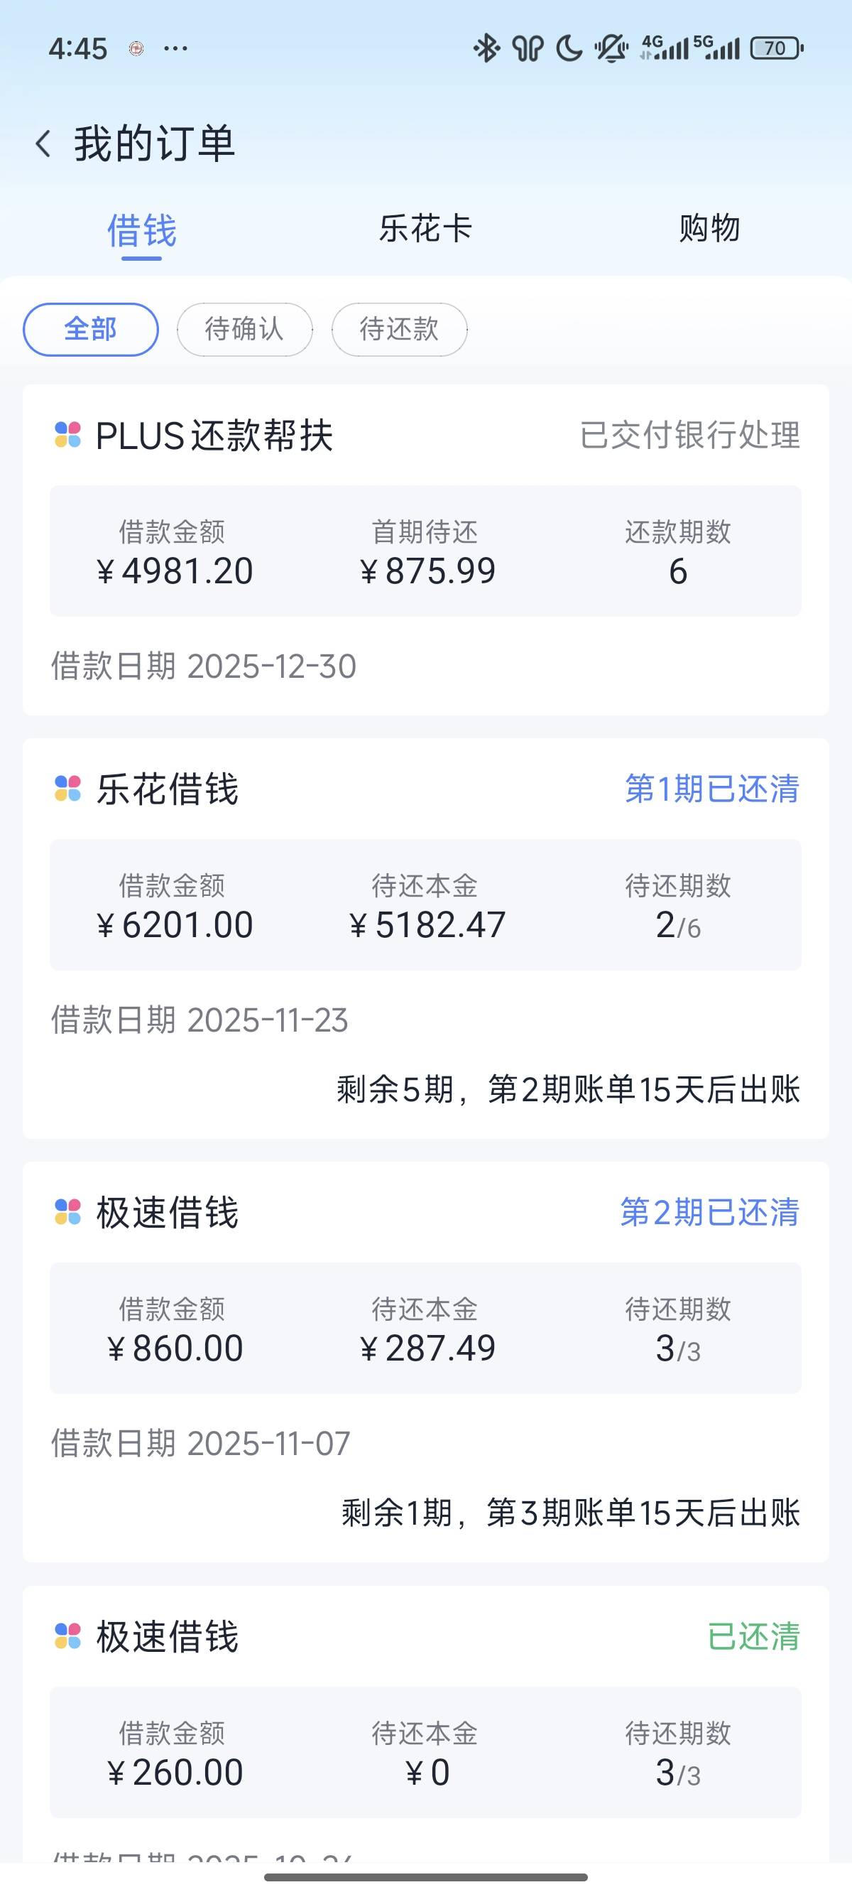This screenshot has height=1897, width=852.
Task: Tap the do-not-disturb moon icon
Action: click(569, 48)
